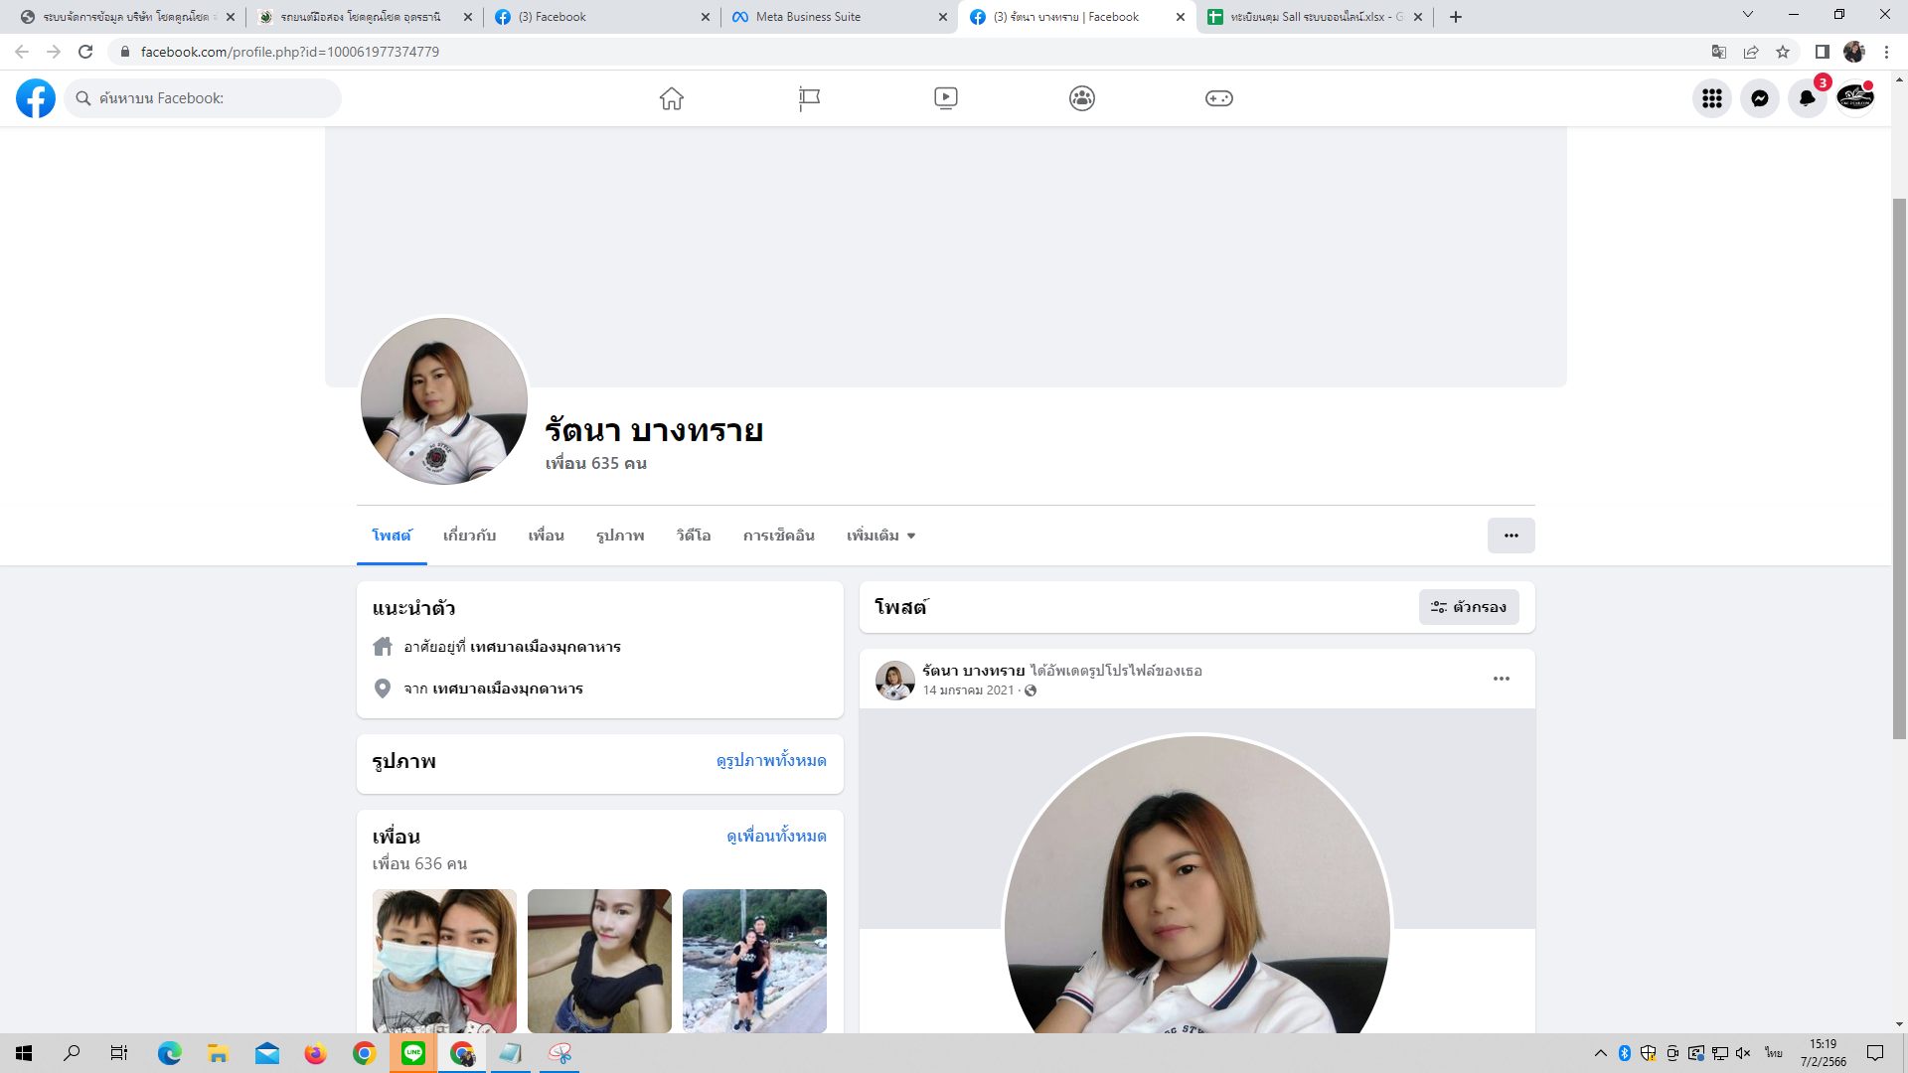Screen dimensions: 1908x1073
Task: Open ดูรูปภาพทั้งหมด link
Action: (x=770, y=761)
